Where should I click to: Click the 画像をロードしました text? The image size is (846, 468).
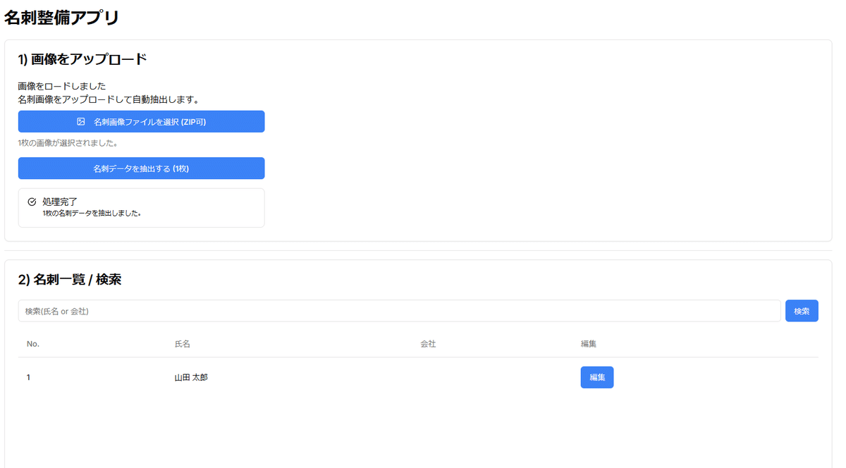click(62, 86)
